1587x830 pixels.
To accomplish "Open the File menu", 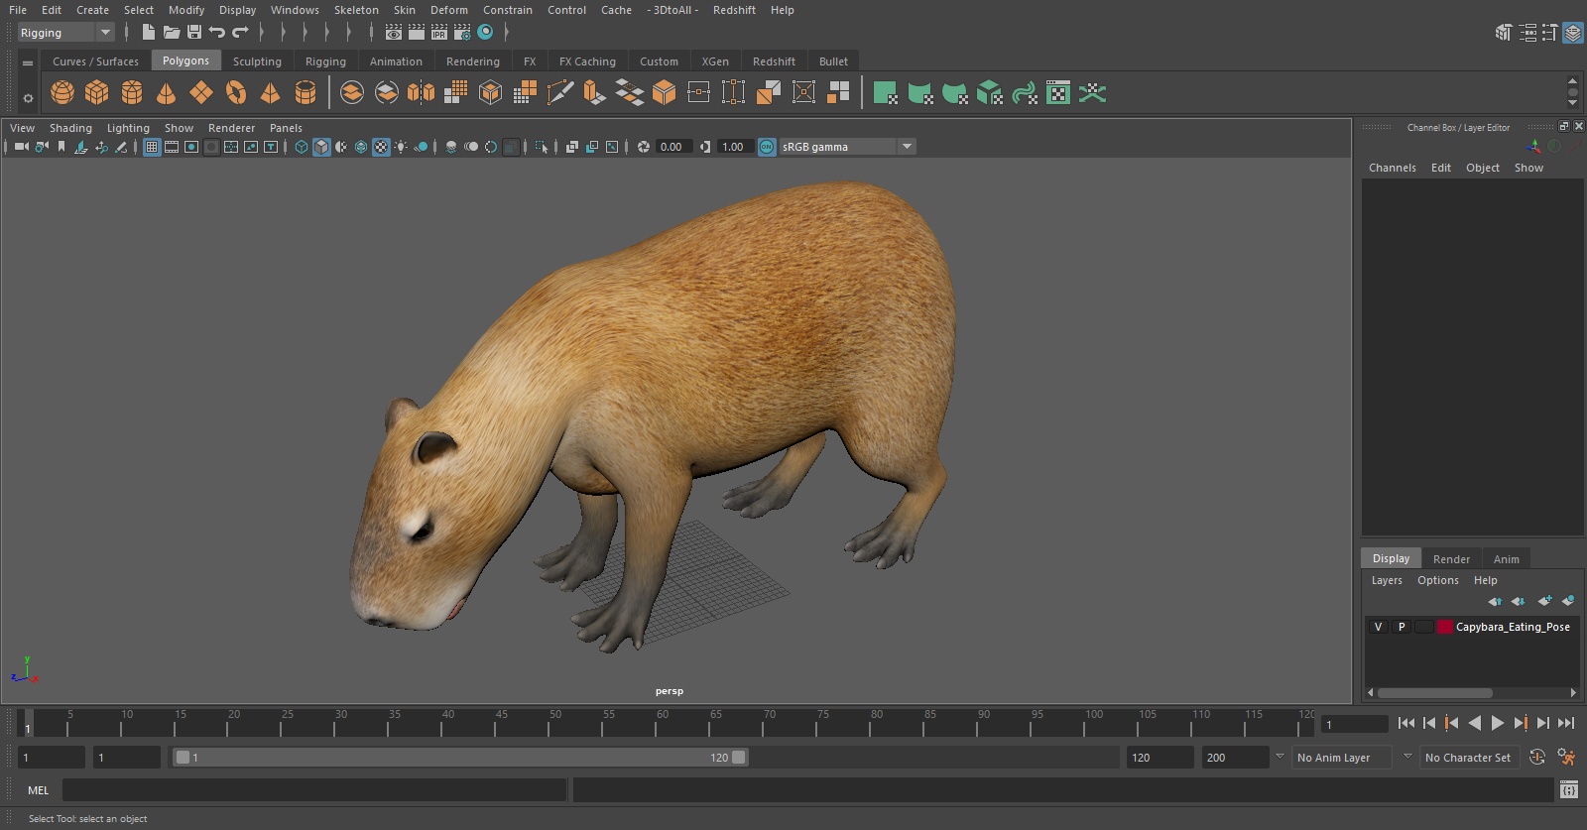I will coord(18,10).
